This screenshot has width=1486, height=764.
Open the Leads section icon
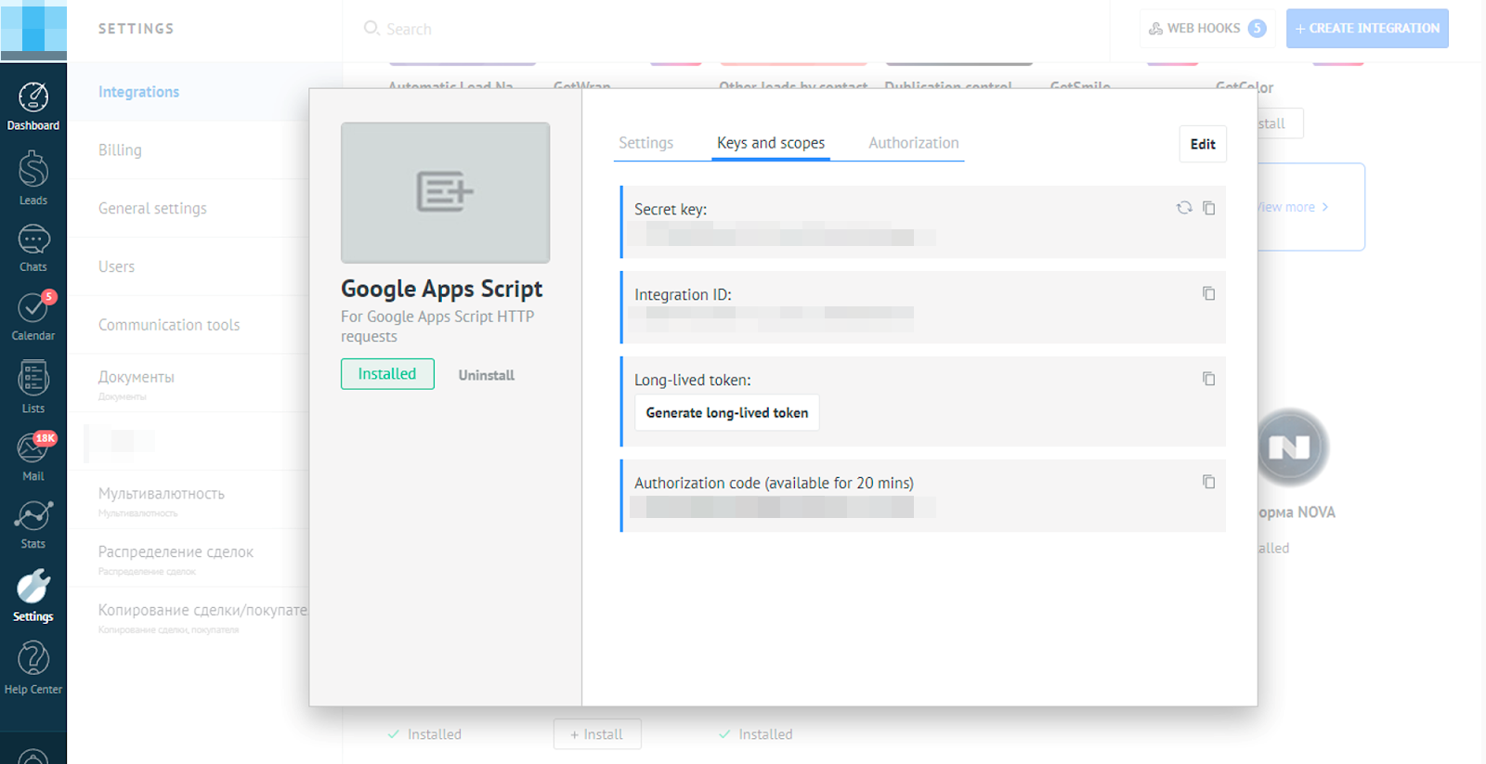click(33, 178)
